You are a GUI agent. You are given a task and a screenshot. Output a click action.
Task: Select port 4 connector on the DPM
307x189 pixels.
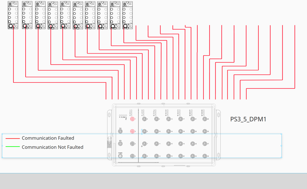coord(132,156)
